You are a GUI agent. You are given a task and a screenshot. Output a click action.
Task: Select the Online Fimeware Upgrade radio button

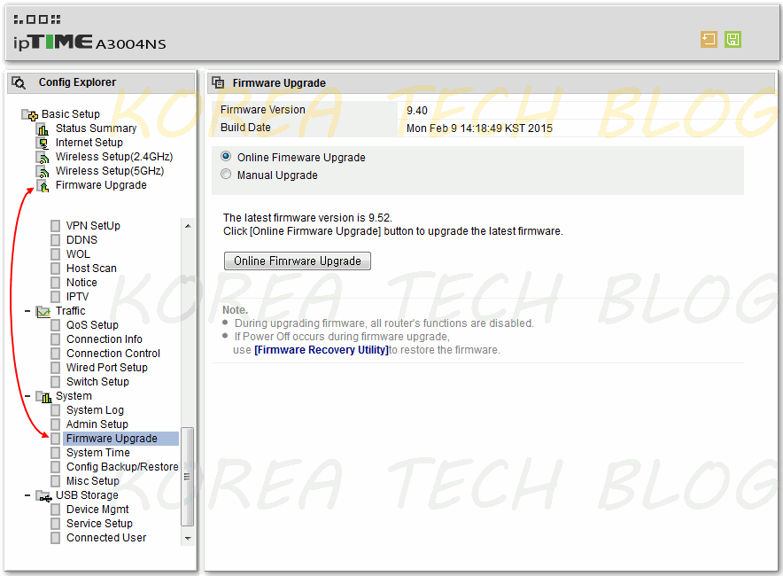pos(226,156)
